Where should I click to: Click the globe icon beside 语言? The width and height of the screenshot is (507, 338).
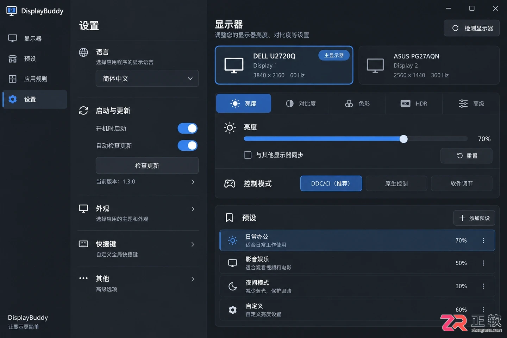click(x=83, y=52)
